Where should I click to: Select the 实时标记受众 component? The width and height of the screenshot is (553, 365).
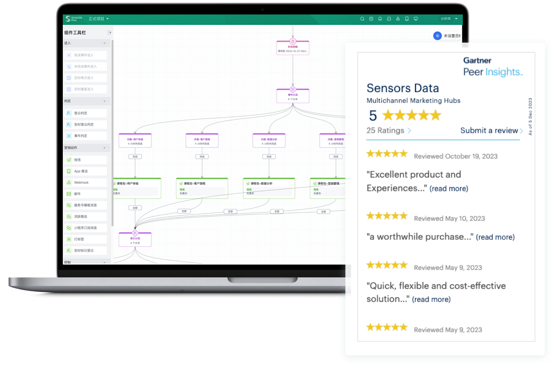(x=85, y=250)
